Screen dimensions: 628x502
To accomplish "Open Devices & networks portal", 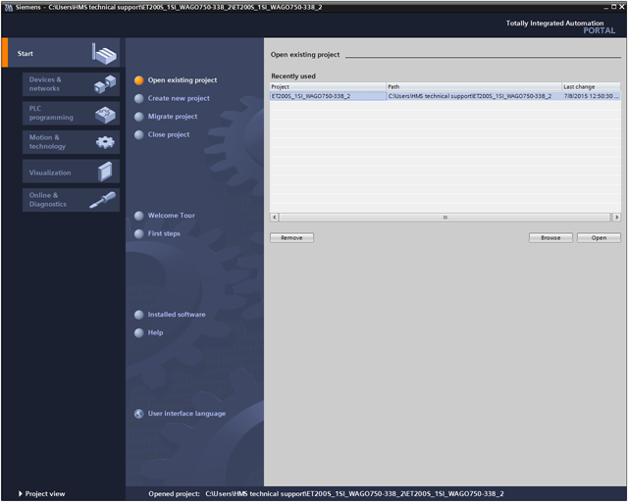I will pyautogui.click(x=71, y=84).
